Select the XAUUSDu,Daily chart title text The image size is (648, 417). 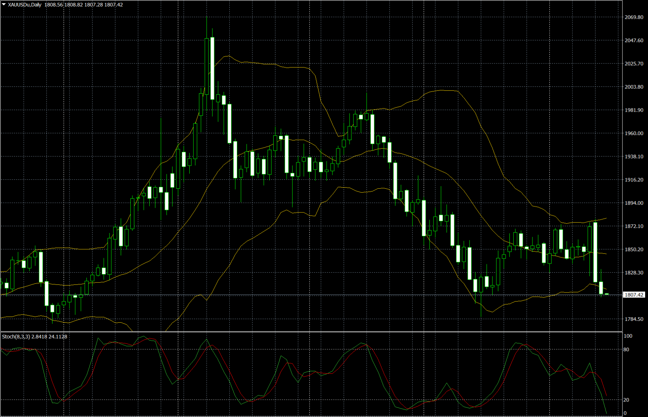click(x=25, y=5)
